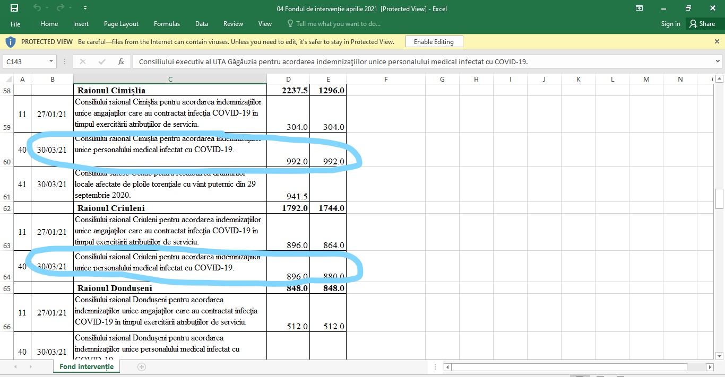Click the Undo arrow icon
The height and width of the screenshot is (377, 725).
(37, 8)
